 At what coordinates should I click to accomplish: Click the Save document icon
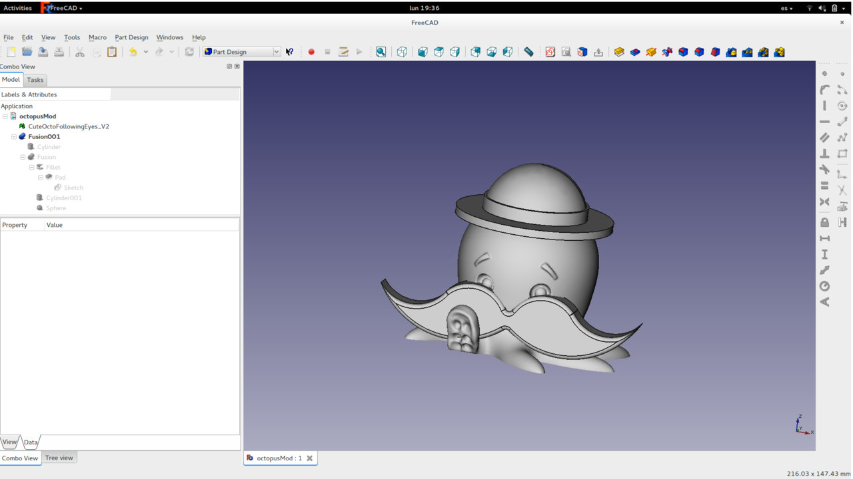click(x=43, y=52)
